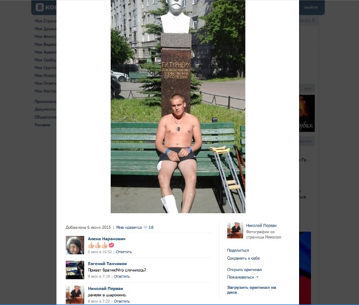Viewport: 359px width, 305px height.
Task: Like the photo via heart icon
Action: coord(145,227)
